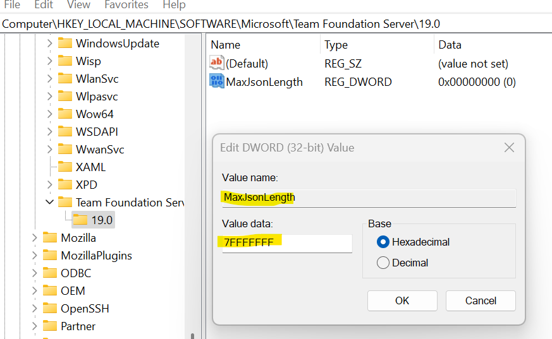
Task: Click the Wisp folder icon
Action: [x=65, y=61]
